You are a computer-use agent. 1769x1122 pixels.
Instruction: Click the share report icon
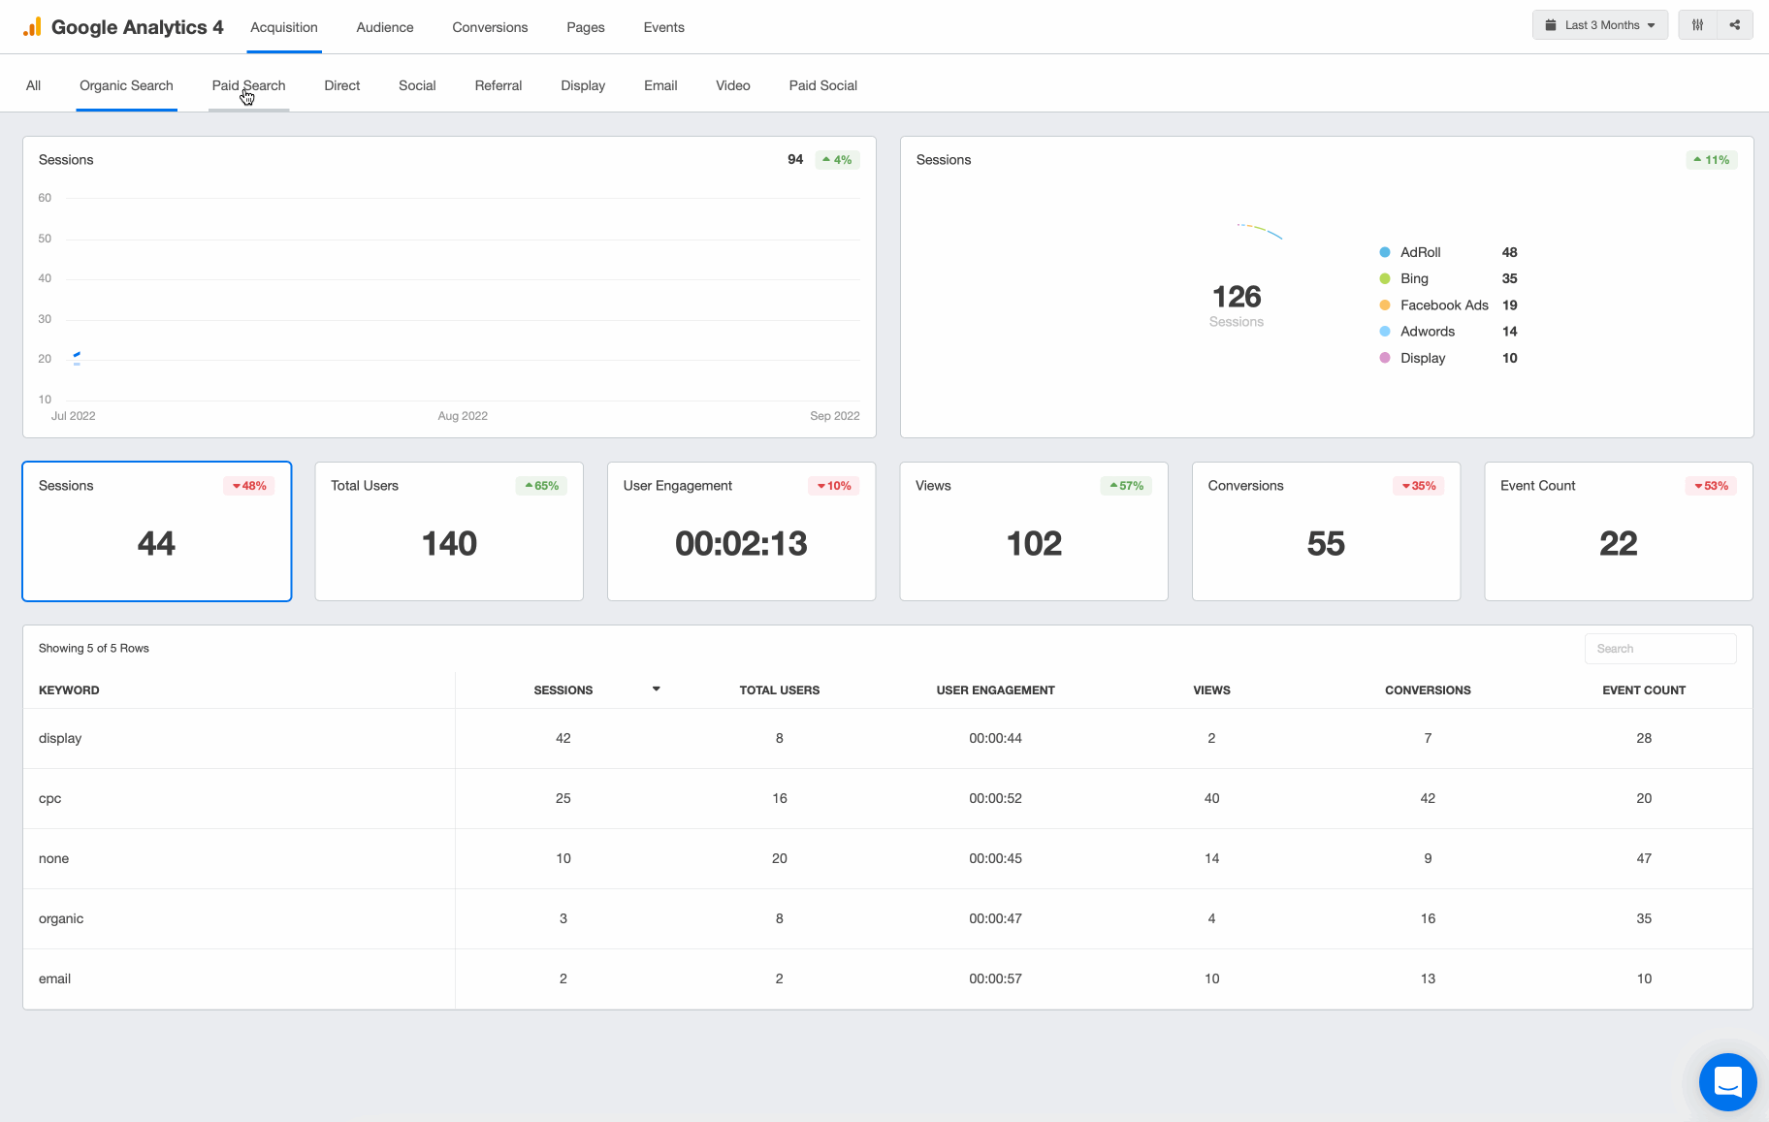(1736, 24)
